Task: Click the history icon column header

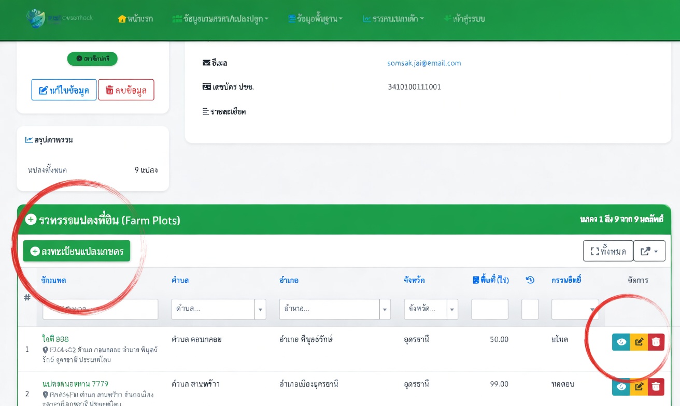Action: (x=530, y=280)
